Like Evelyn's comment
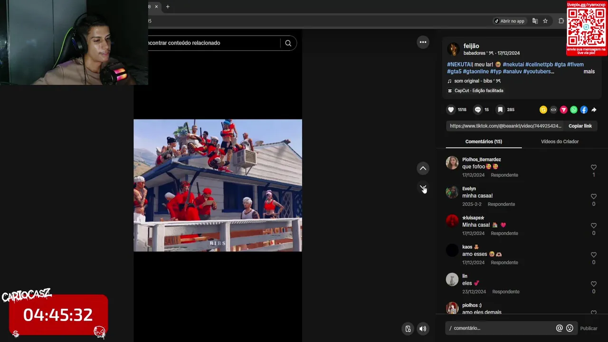This screenshot has height=342, width=608. coord(593,196)
